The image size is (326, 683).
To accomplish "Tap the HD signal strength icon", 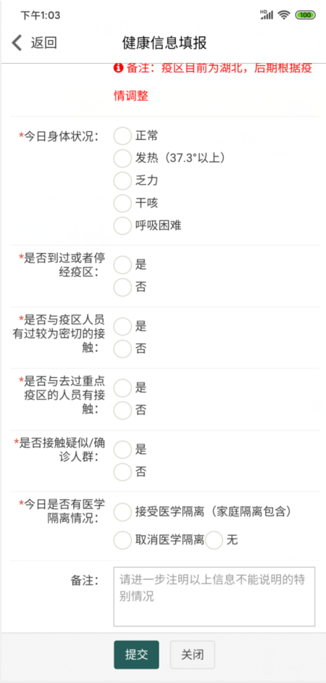I will pos(267,15).
